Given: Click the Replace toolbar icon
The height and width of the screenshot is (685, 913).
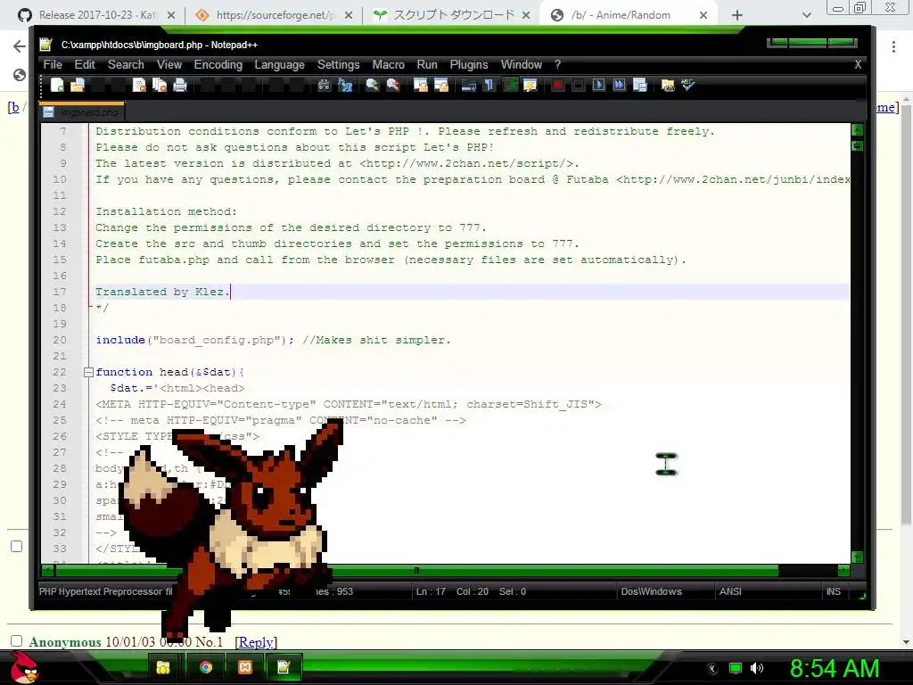Looking at the screenshot, I should (345, 85).
